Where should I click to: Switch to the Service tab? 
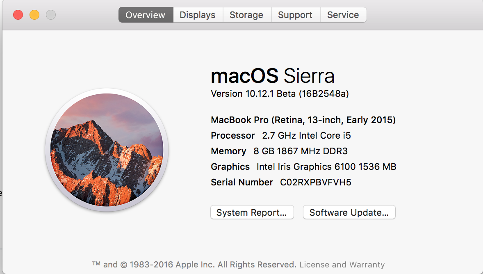pos(343,15)
